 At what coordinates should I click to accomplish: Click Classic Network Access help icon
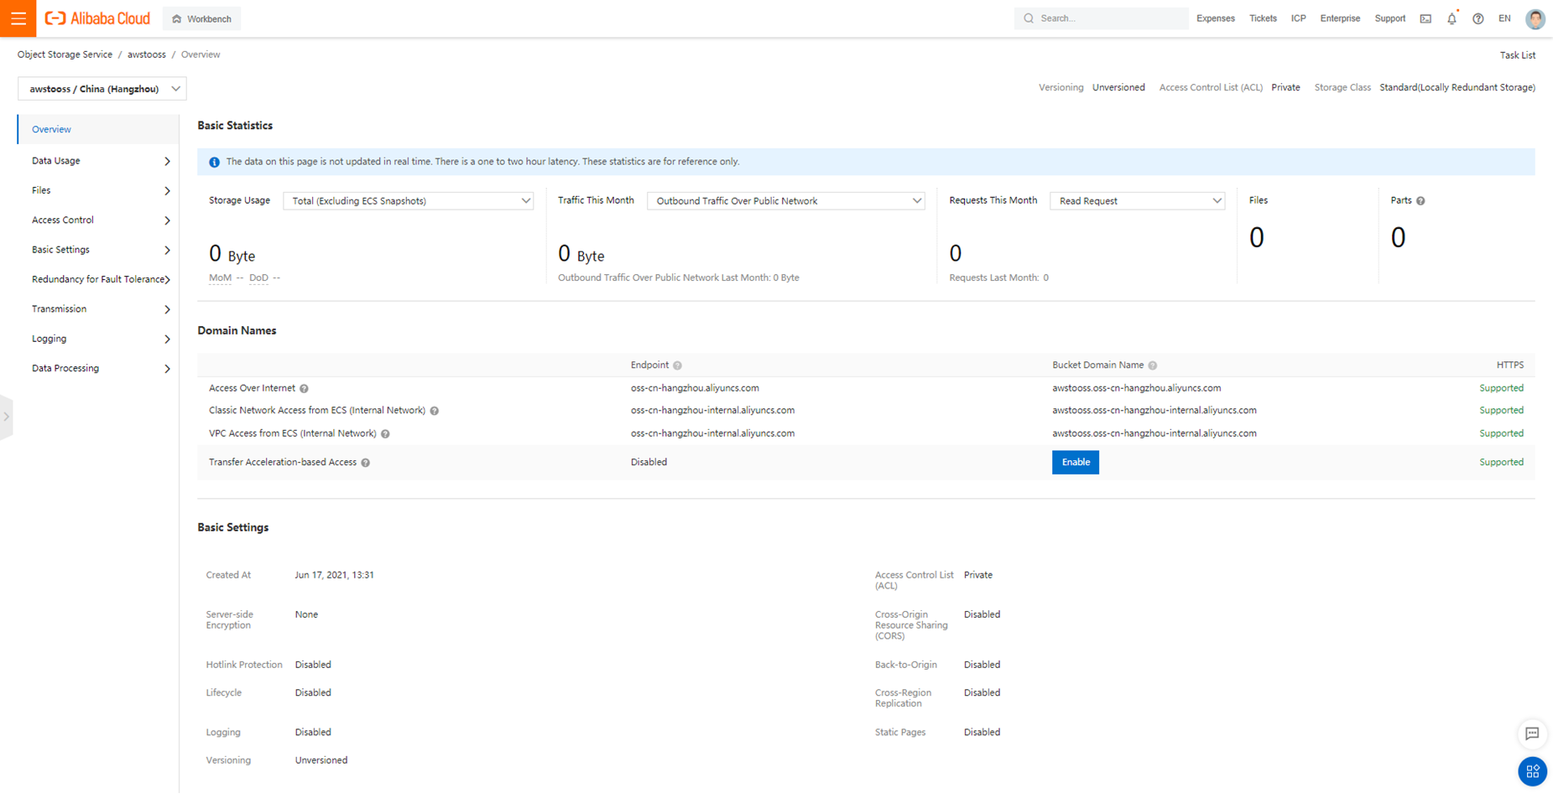(434, 411)
